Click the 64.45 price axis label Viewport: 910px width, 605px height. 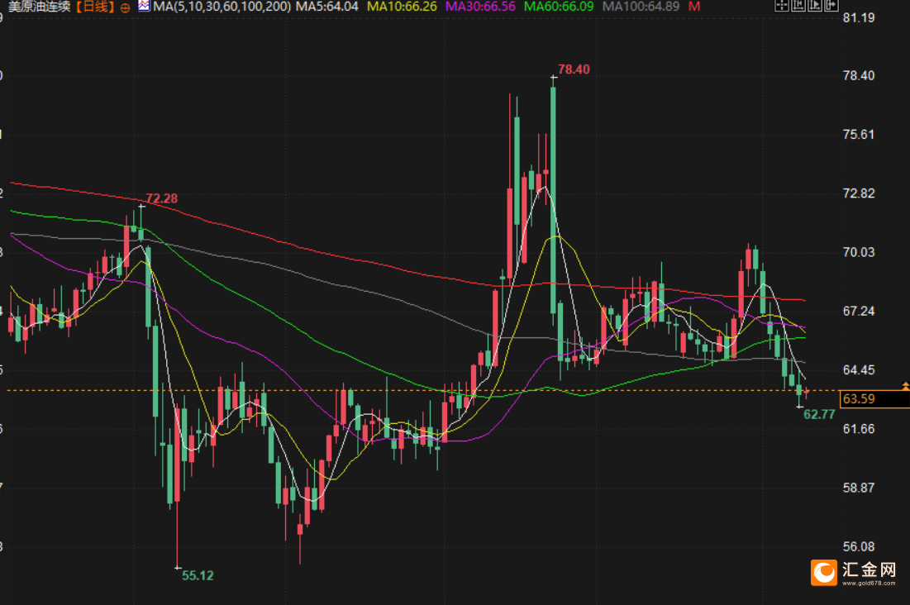pos(859,369)
